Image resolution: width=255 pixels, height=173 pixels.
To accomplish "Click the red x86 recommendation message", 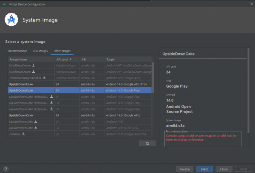I will point(201,138).
